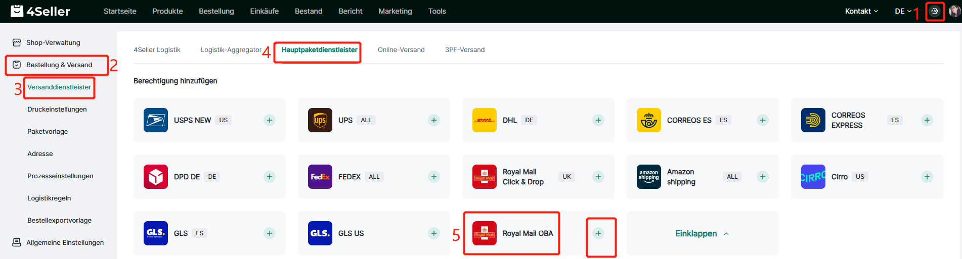Click the ALL tag on Amazon shipping
Image resolution: width=962 pixels, height=259 pixels.
coord(732,177)
